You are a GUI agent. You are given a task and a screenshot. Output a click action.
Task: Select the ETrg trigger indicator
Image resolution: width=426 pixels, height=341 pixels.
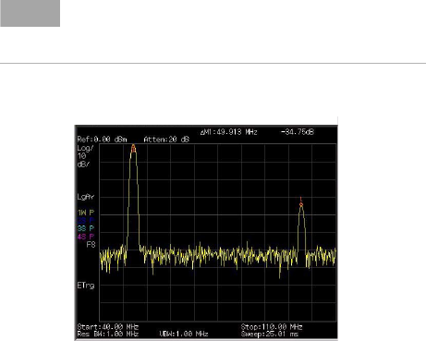pyautogui.click(x=86, y=286)
